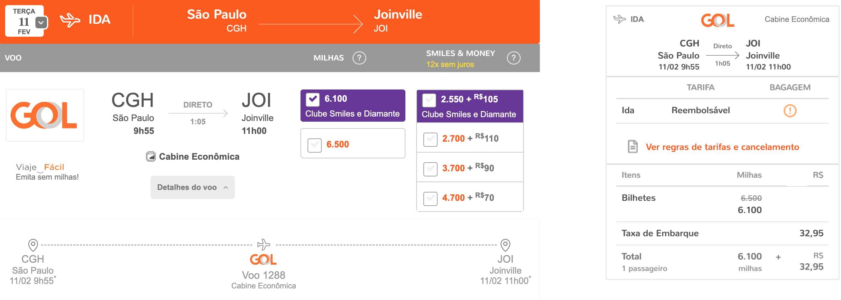Click the large GOL airline logo thumbnail
Image resolution: width=841 pixels, height=300 pixels.
pos(45,115)
